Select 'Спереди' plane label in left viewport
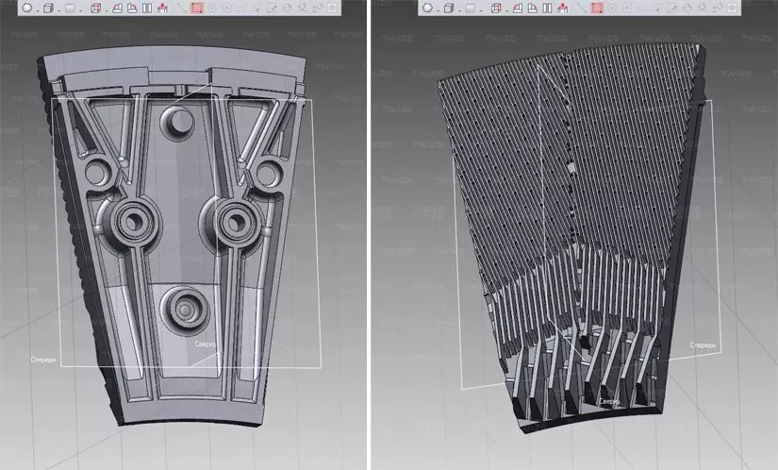The image size is (778, 470). (x=43, y=360)
